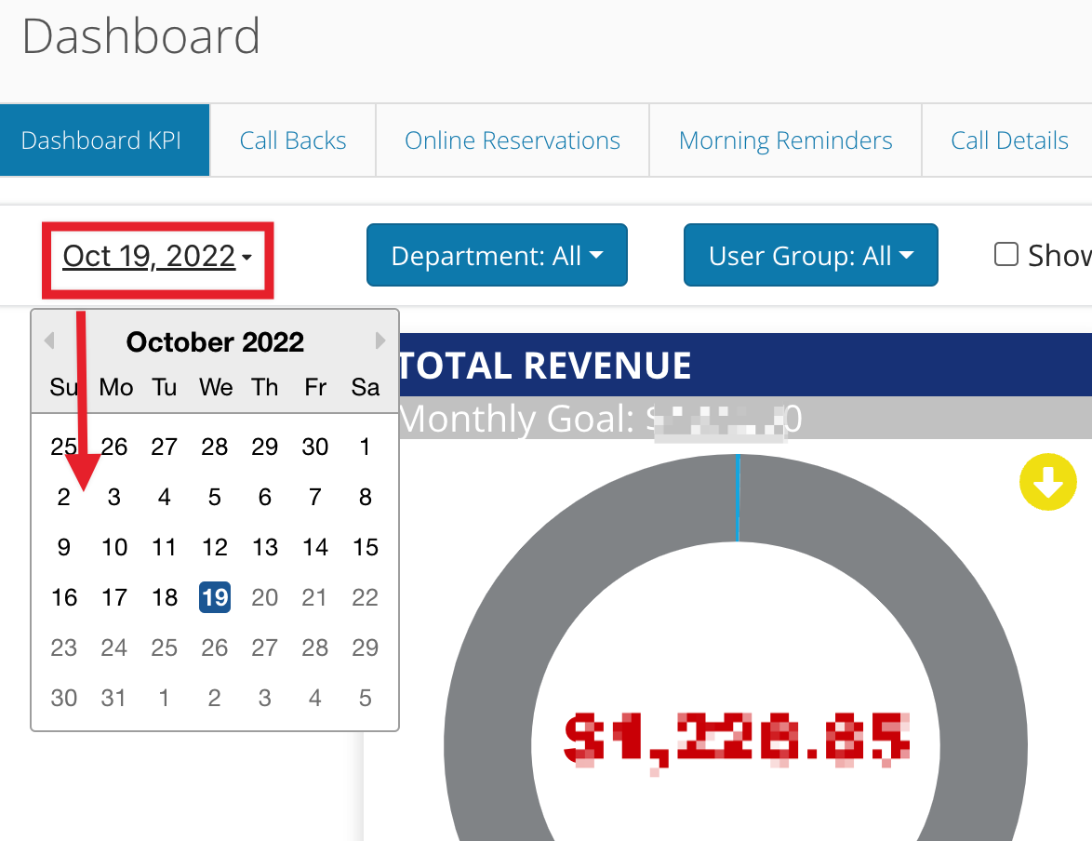1092x841 pixels.
Task: Select October 10 in the date picker
Action: pyautogui.click(x=114, y=547)
